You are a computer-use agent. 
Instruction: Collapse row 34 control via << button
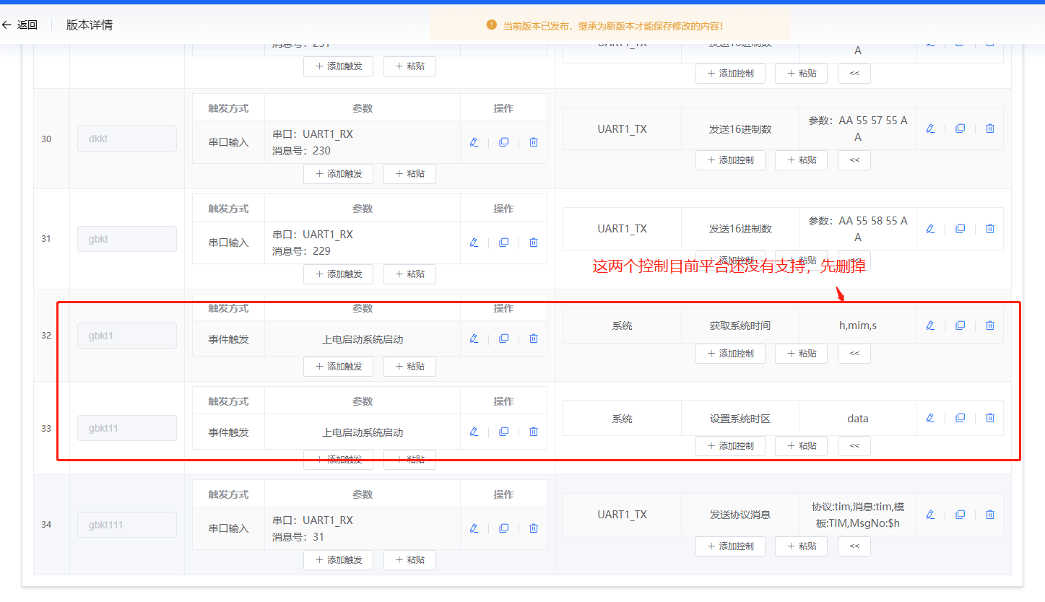pyautogui.click(x=854, y=546)
